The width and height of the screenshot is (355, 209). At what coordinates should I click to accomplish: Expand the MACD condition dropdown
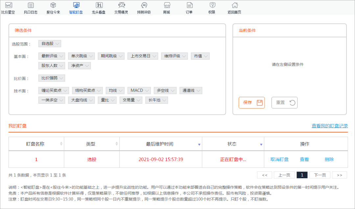pyautogui.click(x=139, y=90)
